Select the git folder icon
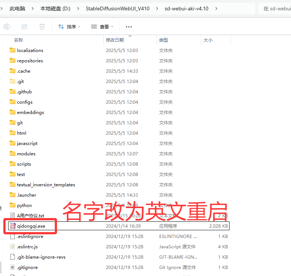The image size is (291, 276). click(x=13, y=123)
